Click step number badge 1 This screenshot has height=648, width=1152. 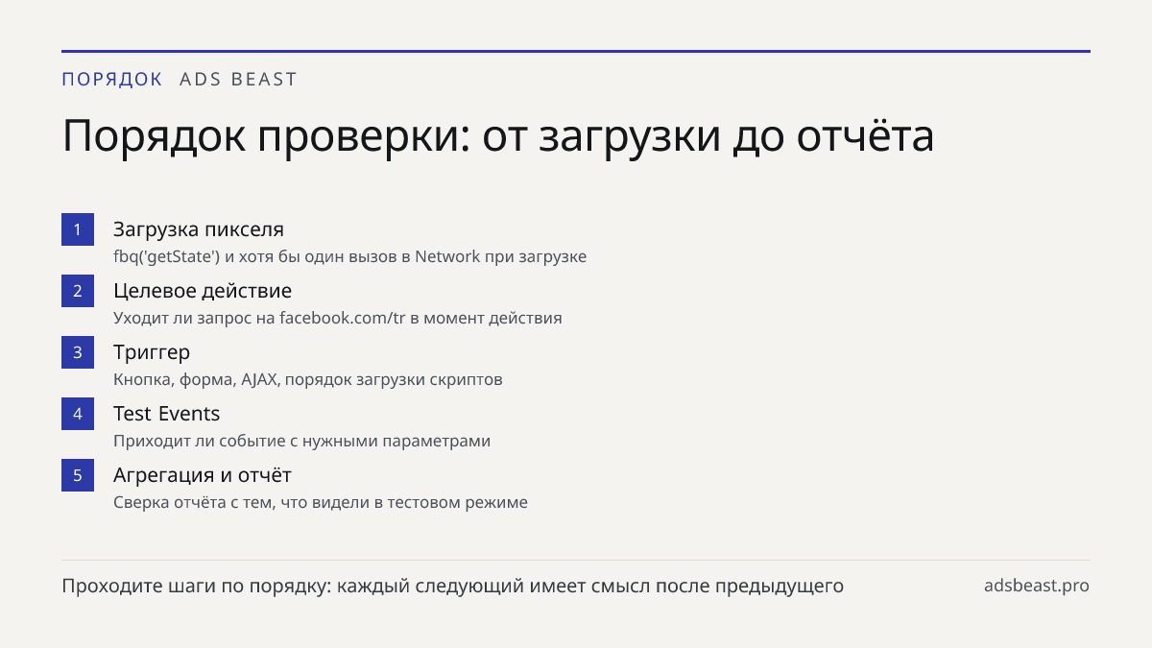click(78, 229)
